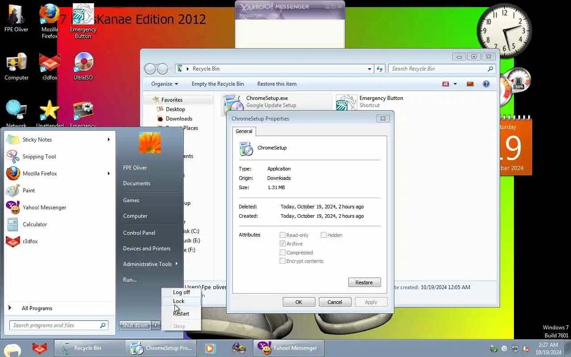Toggle the Encrypt contents checkbox
Image resolution: width=571 pixels, height=357 pixels.
click(x=282, y=261)
